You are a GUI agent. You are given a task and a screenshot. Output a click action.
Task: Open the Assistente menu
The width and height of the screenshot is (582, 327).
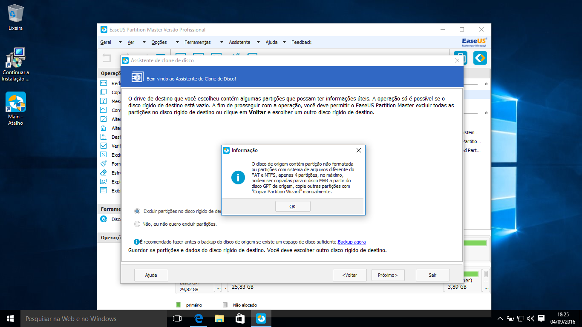coord(239,42)
